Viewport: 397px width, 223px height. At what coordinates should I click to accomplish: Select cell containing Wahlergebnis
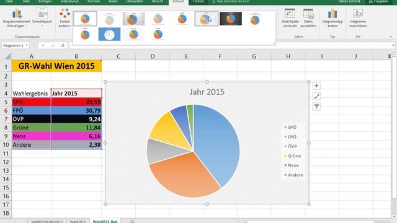(31, 94)
